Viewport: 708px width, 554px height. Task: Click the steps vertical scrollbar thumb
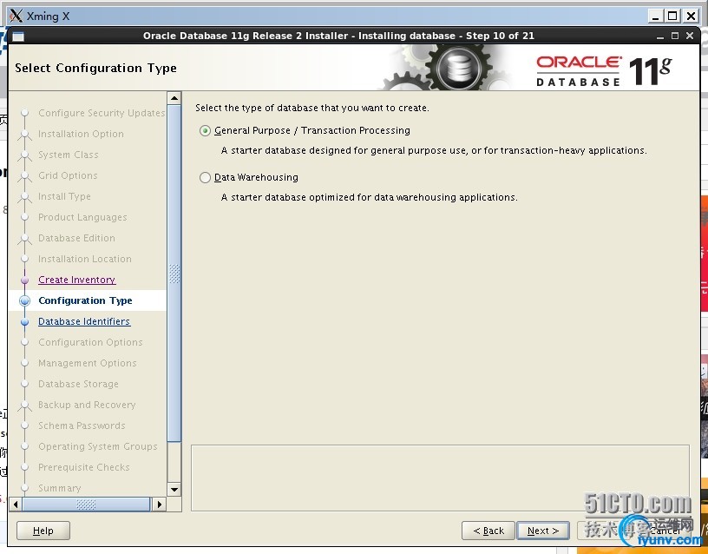(174, 274)
